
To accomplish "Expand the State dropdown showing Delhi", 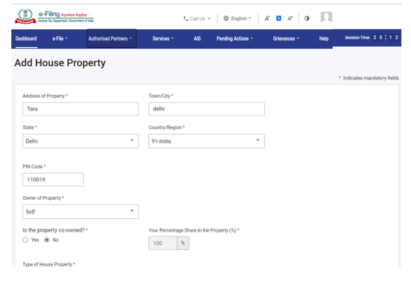I will click(x=80, y=141).
